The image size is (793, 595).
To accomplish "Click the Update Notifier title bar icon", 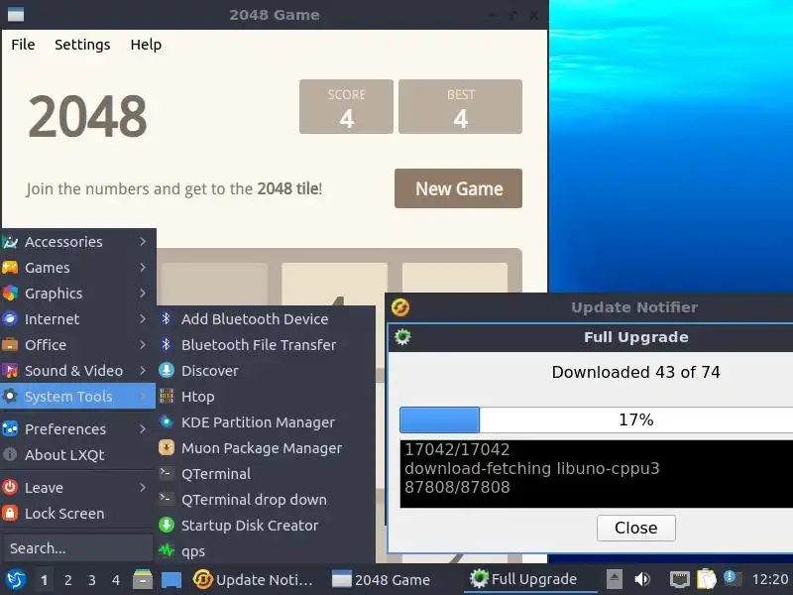I will pos(400,307).
